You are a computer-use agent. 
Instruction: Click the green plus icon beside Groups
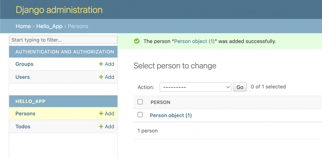[101, 64]
